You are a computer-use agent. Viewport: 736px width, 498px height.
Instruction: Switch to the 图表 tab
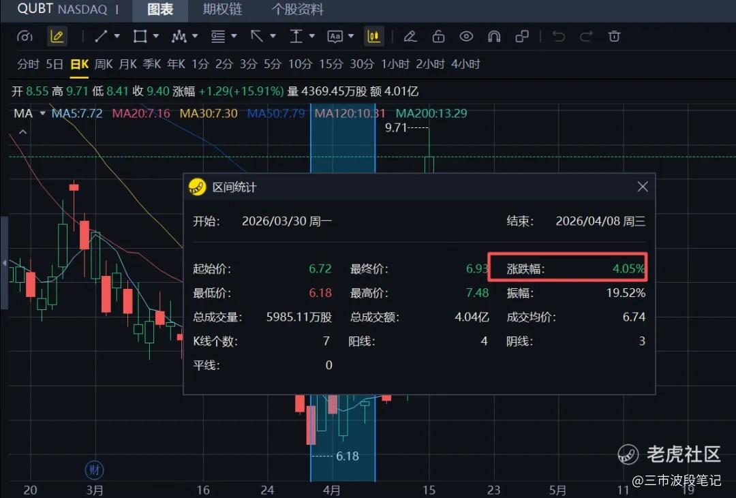click(160, 10)
